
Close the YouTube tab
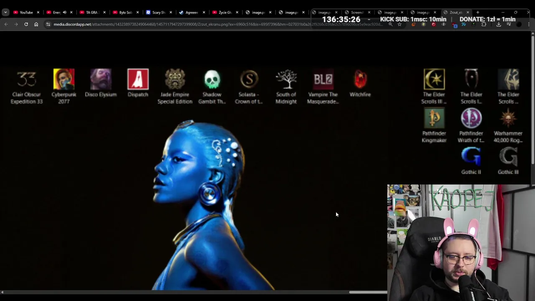click(x=38, y=13)
